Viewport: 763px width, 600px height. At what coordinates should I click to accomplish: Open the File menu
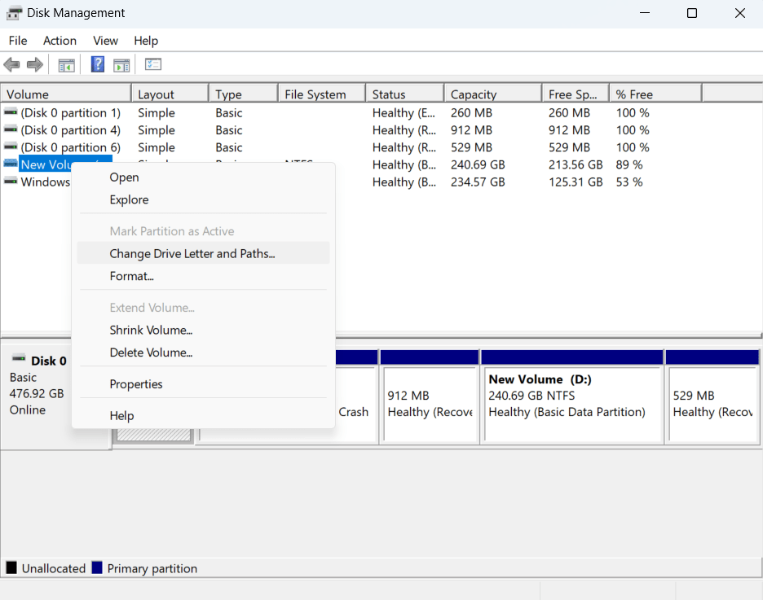coord(18,41)
